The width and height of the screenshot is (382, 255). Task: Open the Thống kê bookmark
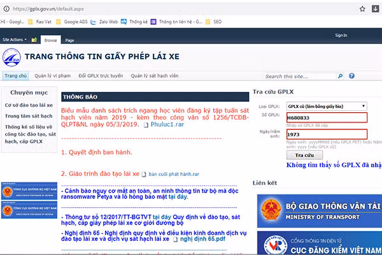tap(134, 22)
